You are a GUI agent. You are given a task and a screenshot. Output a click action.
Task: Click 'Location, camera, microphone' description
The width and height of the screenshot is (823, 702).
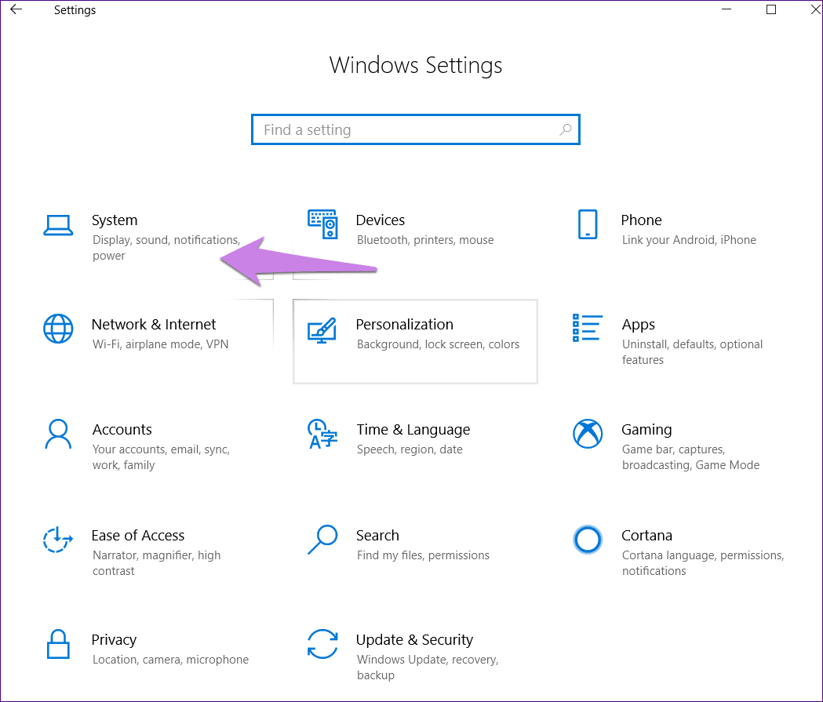pyautogui.click(x=170, y=660)
